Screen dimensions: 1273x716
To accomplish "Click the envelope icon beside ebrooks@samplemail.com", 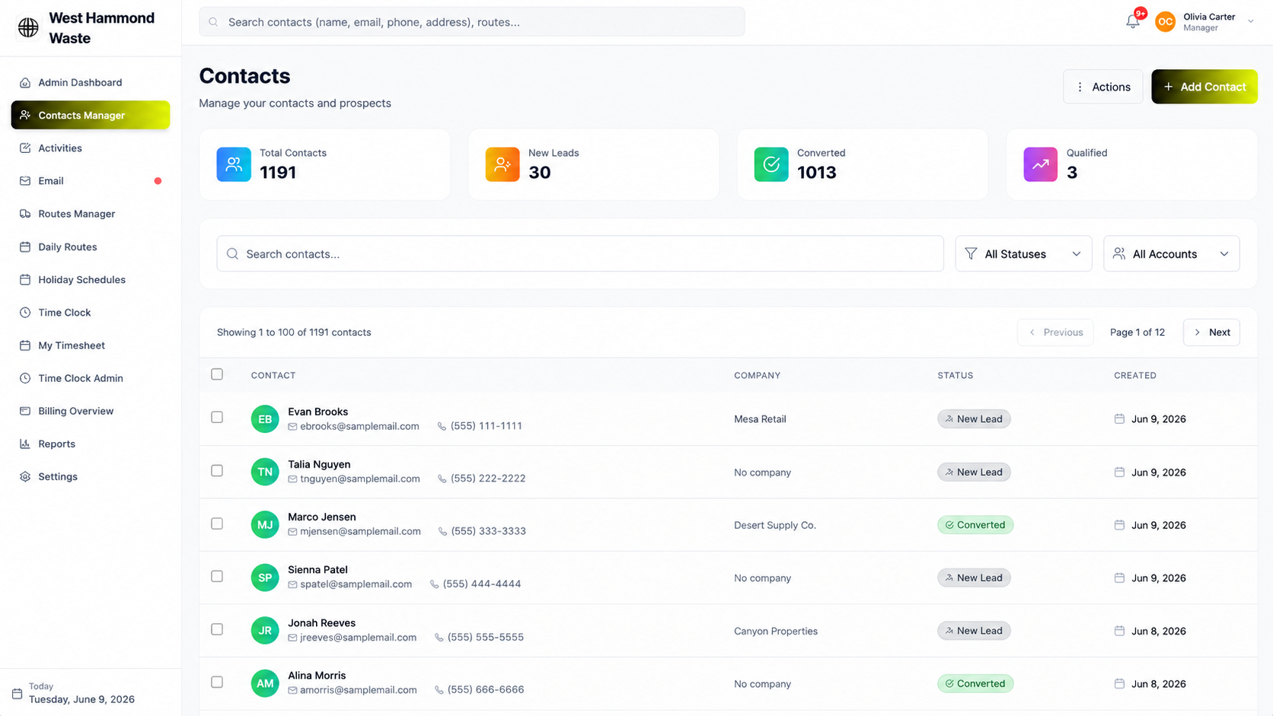I will click(292, 427).
